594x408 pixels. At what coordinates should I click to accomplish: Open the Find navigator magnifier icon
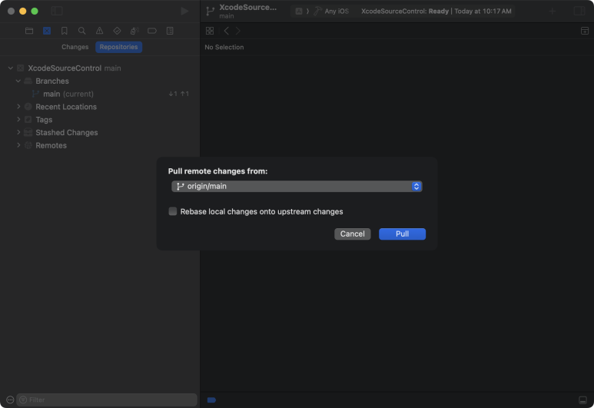click(x=81, y=31)
